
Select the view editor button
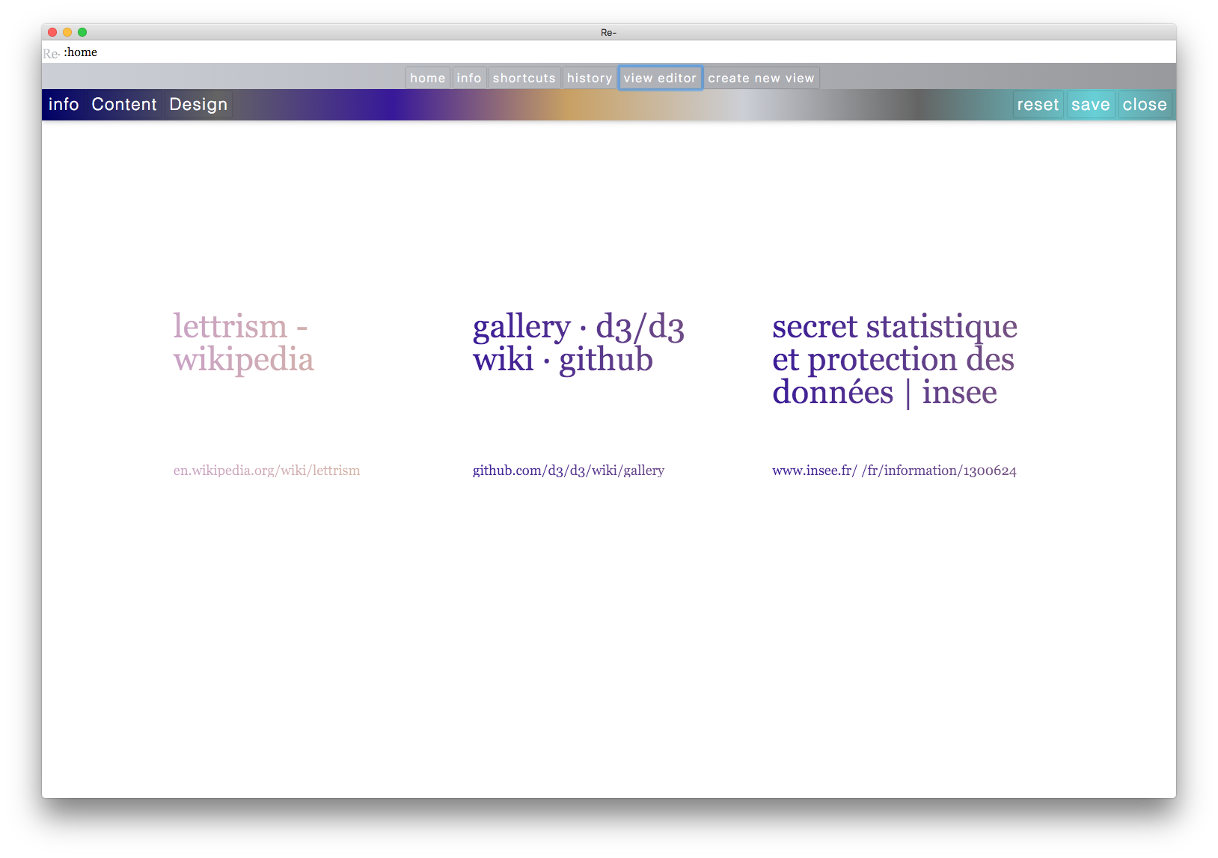point(660,78)
